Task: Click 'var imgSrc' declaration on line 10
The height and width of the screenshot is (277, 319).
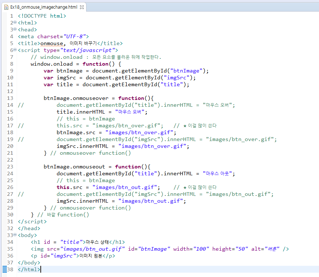Action: coord(60,78)
